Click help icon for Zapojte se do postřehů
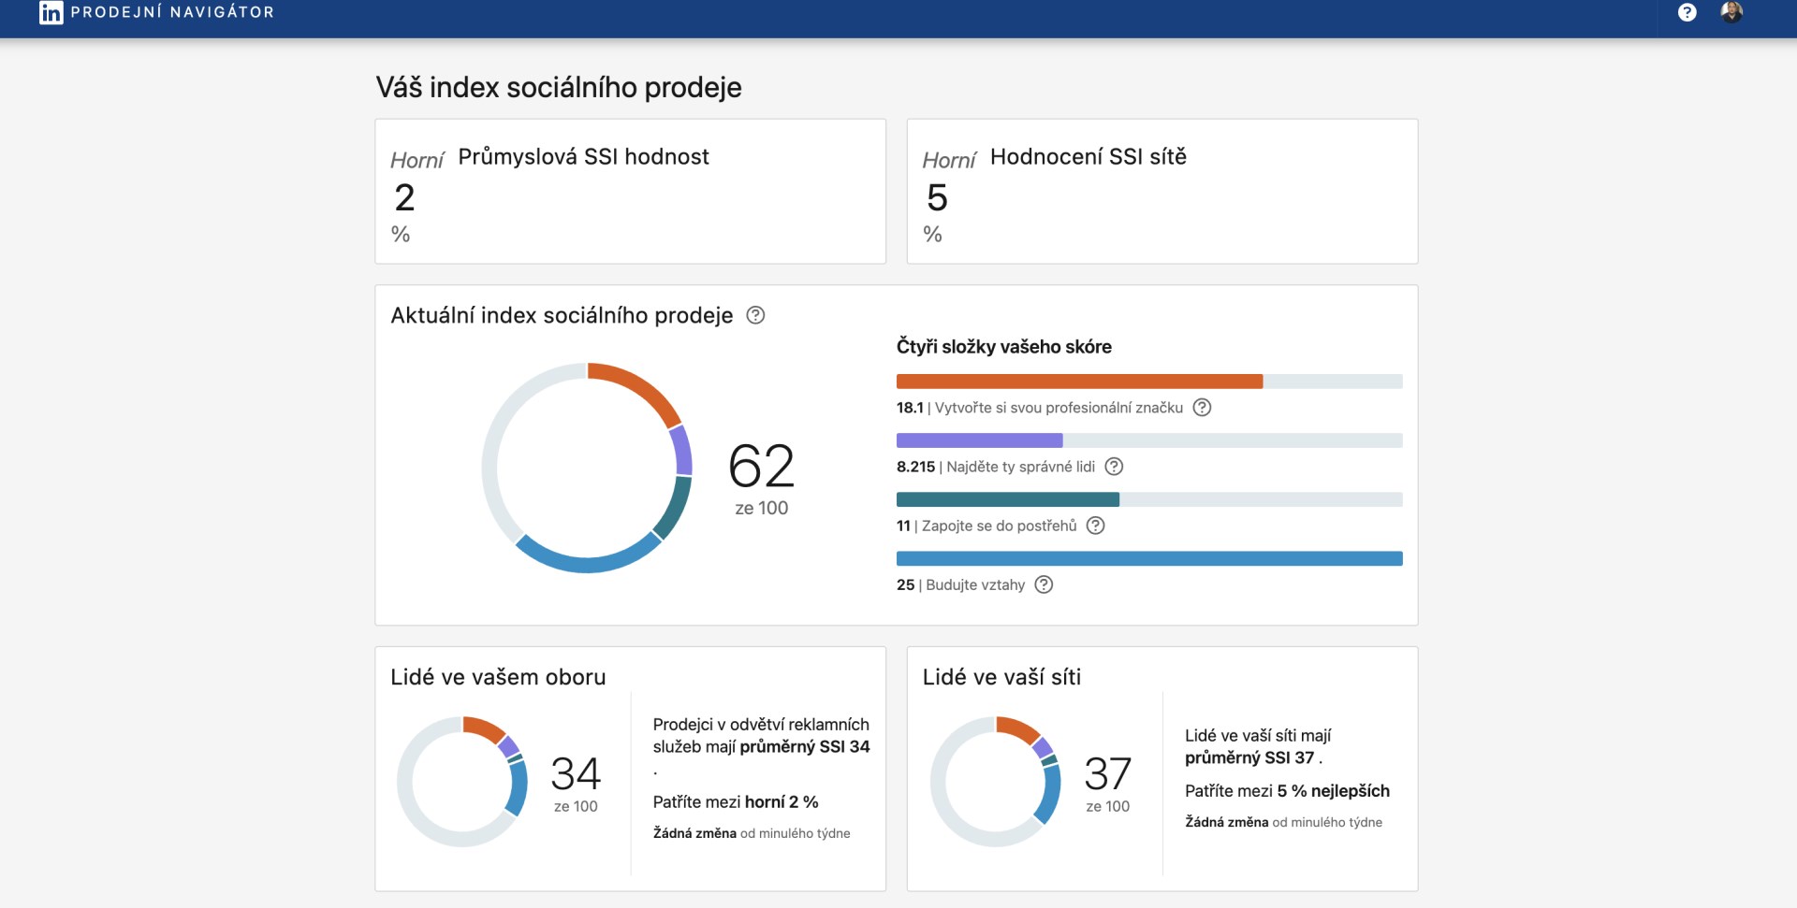The width and height of the screenshot is (1797, 908). 1095,526
